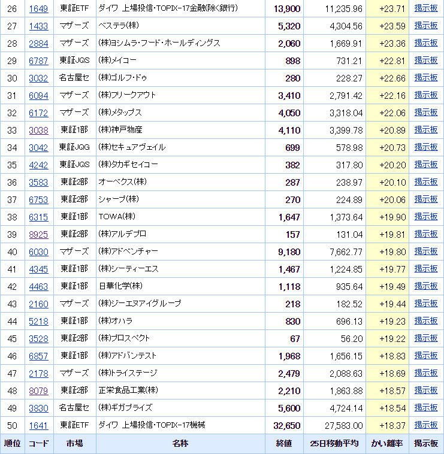Open stock code 6094 link

point(38,96)
